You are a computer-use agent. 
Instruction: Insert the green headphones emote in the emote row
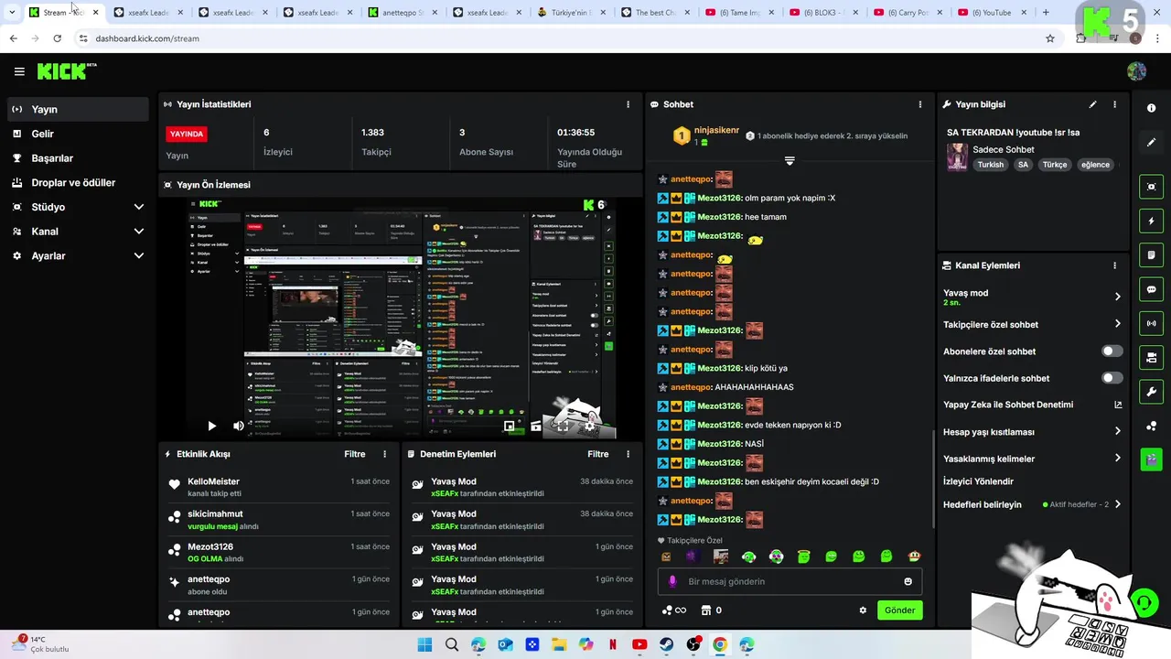tap(748, 556)
